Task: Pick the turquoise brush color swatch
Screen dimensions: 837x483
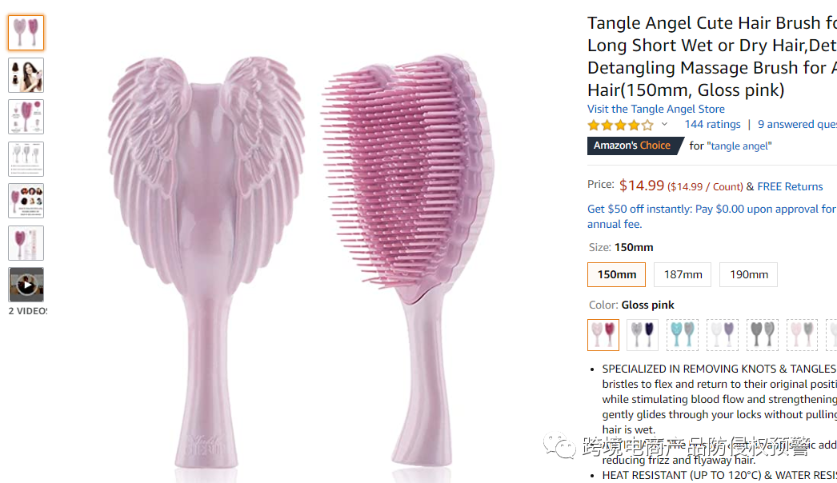Action: pos(683,335)
